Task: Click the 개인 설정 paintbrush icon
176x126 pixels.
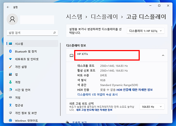Action: click(x=11, y=67)
